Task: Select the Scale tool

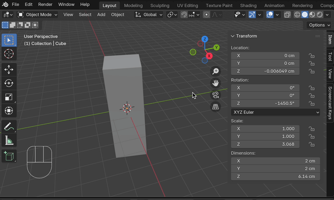Action: tap(9, 97)
